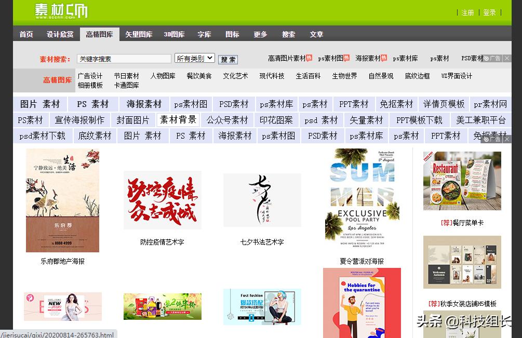Click the hot badge beside 海报素材
Screen dimensions: 522x338
(x=384, y=58)
